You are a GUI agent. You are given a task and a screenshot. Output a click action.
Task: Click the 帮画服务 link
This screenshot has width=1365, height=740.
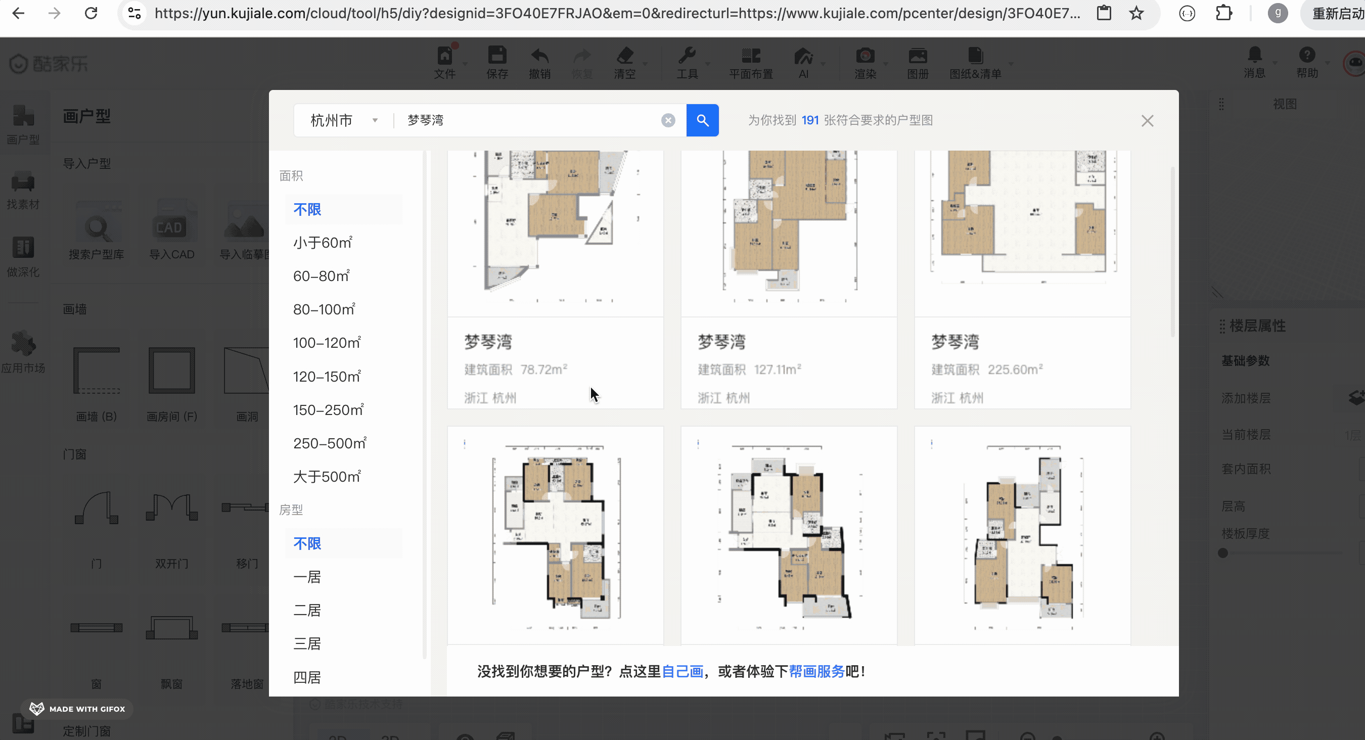[816, 672]
